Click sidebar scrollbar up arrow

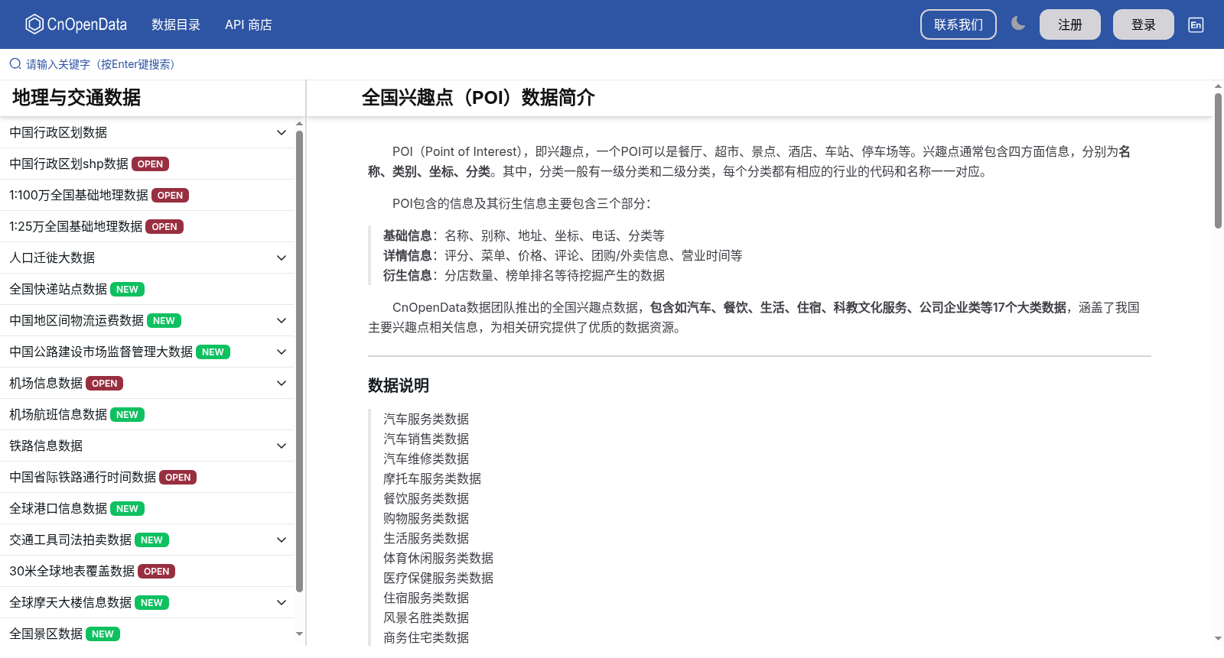[299, 123]
